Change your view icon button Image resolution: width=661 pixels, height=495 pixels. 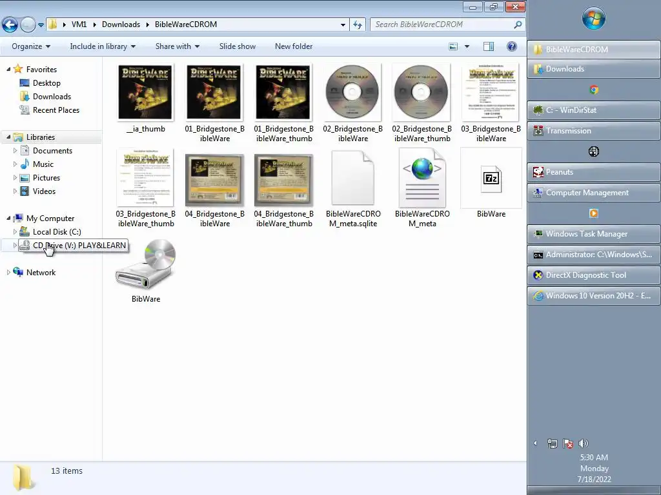pyautogui.click(x=453, y=46)
